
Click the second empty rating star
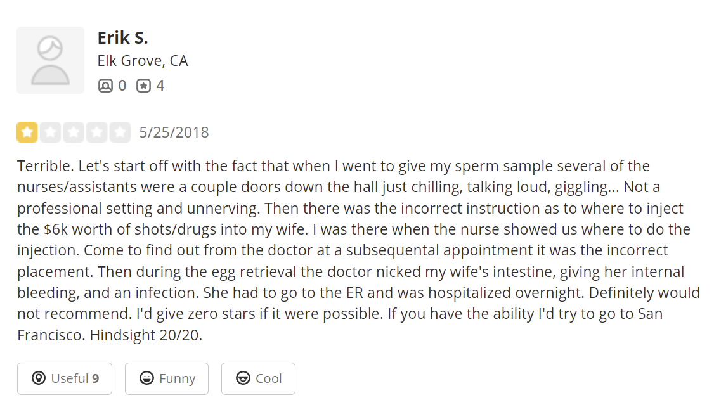click(50, 132)
